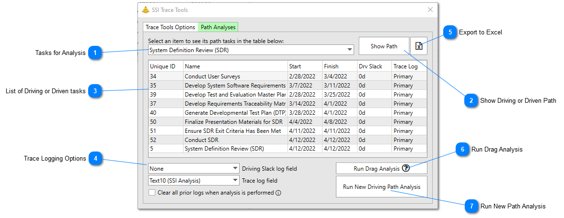Click Unique ID cell 39
564x218 pixels.
tap(166, 95)
